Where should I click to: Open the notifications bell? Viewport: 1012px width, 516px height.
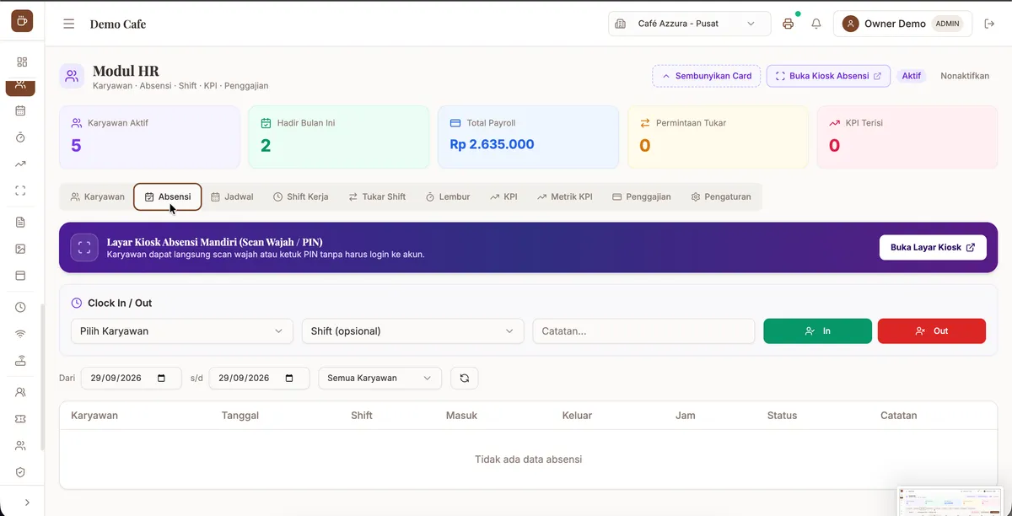coord(816,24)
